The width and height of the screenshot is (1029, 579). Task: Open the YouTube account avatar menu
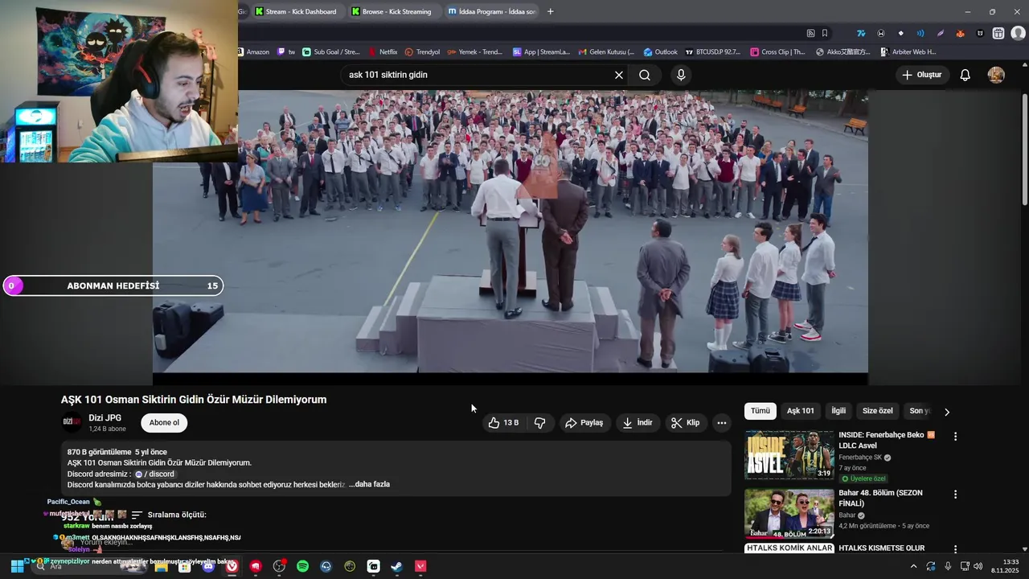(996, 75)
